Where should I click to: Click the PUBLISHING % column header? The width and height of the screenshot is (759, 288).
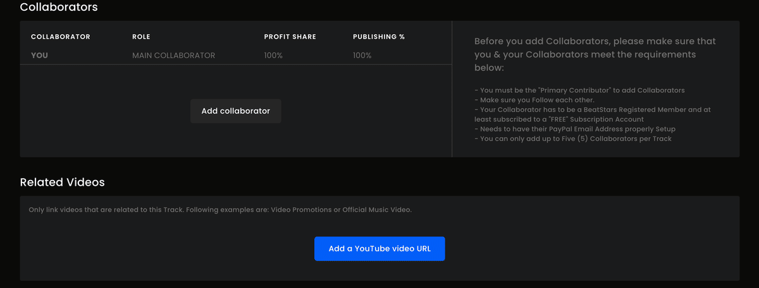379,37
